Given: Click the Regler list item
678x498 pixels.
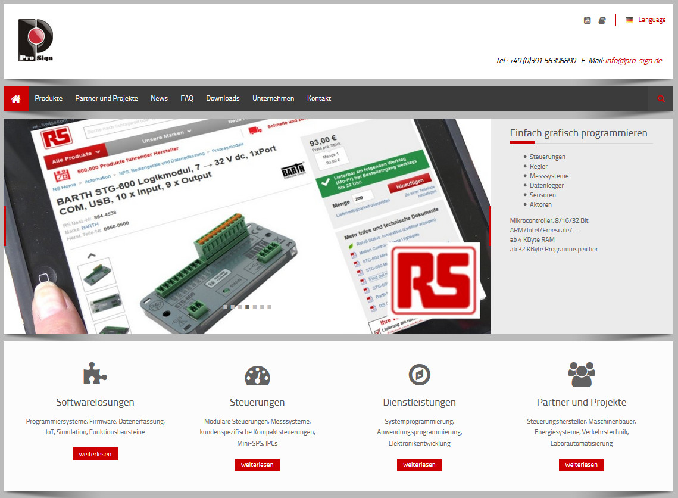Looking at the screenshot, I should tap(538, 166).
